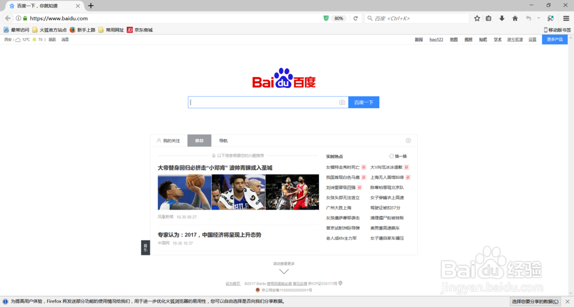The width and height of the screenshot is (574, 307).
Task: Click the 设为首页 footer link
Action: click(233, 284)
